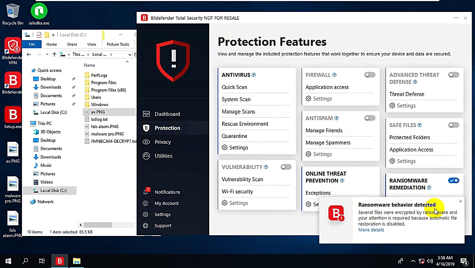
Task: Click the Name column header in Explorer
Action: 89,65
